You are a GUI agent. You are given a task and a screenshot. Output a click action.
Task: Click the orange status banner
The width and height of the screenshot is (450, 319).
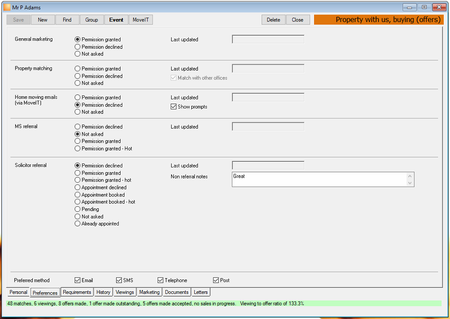[x=379, y=19]
